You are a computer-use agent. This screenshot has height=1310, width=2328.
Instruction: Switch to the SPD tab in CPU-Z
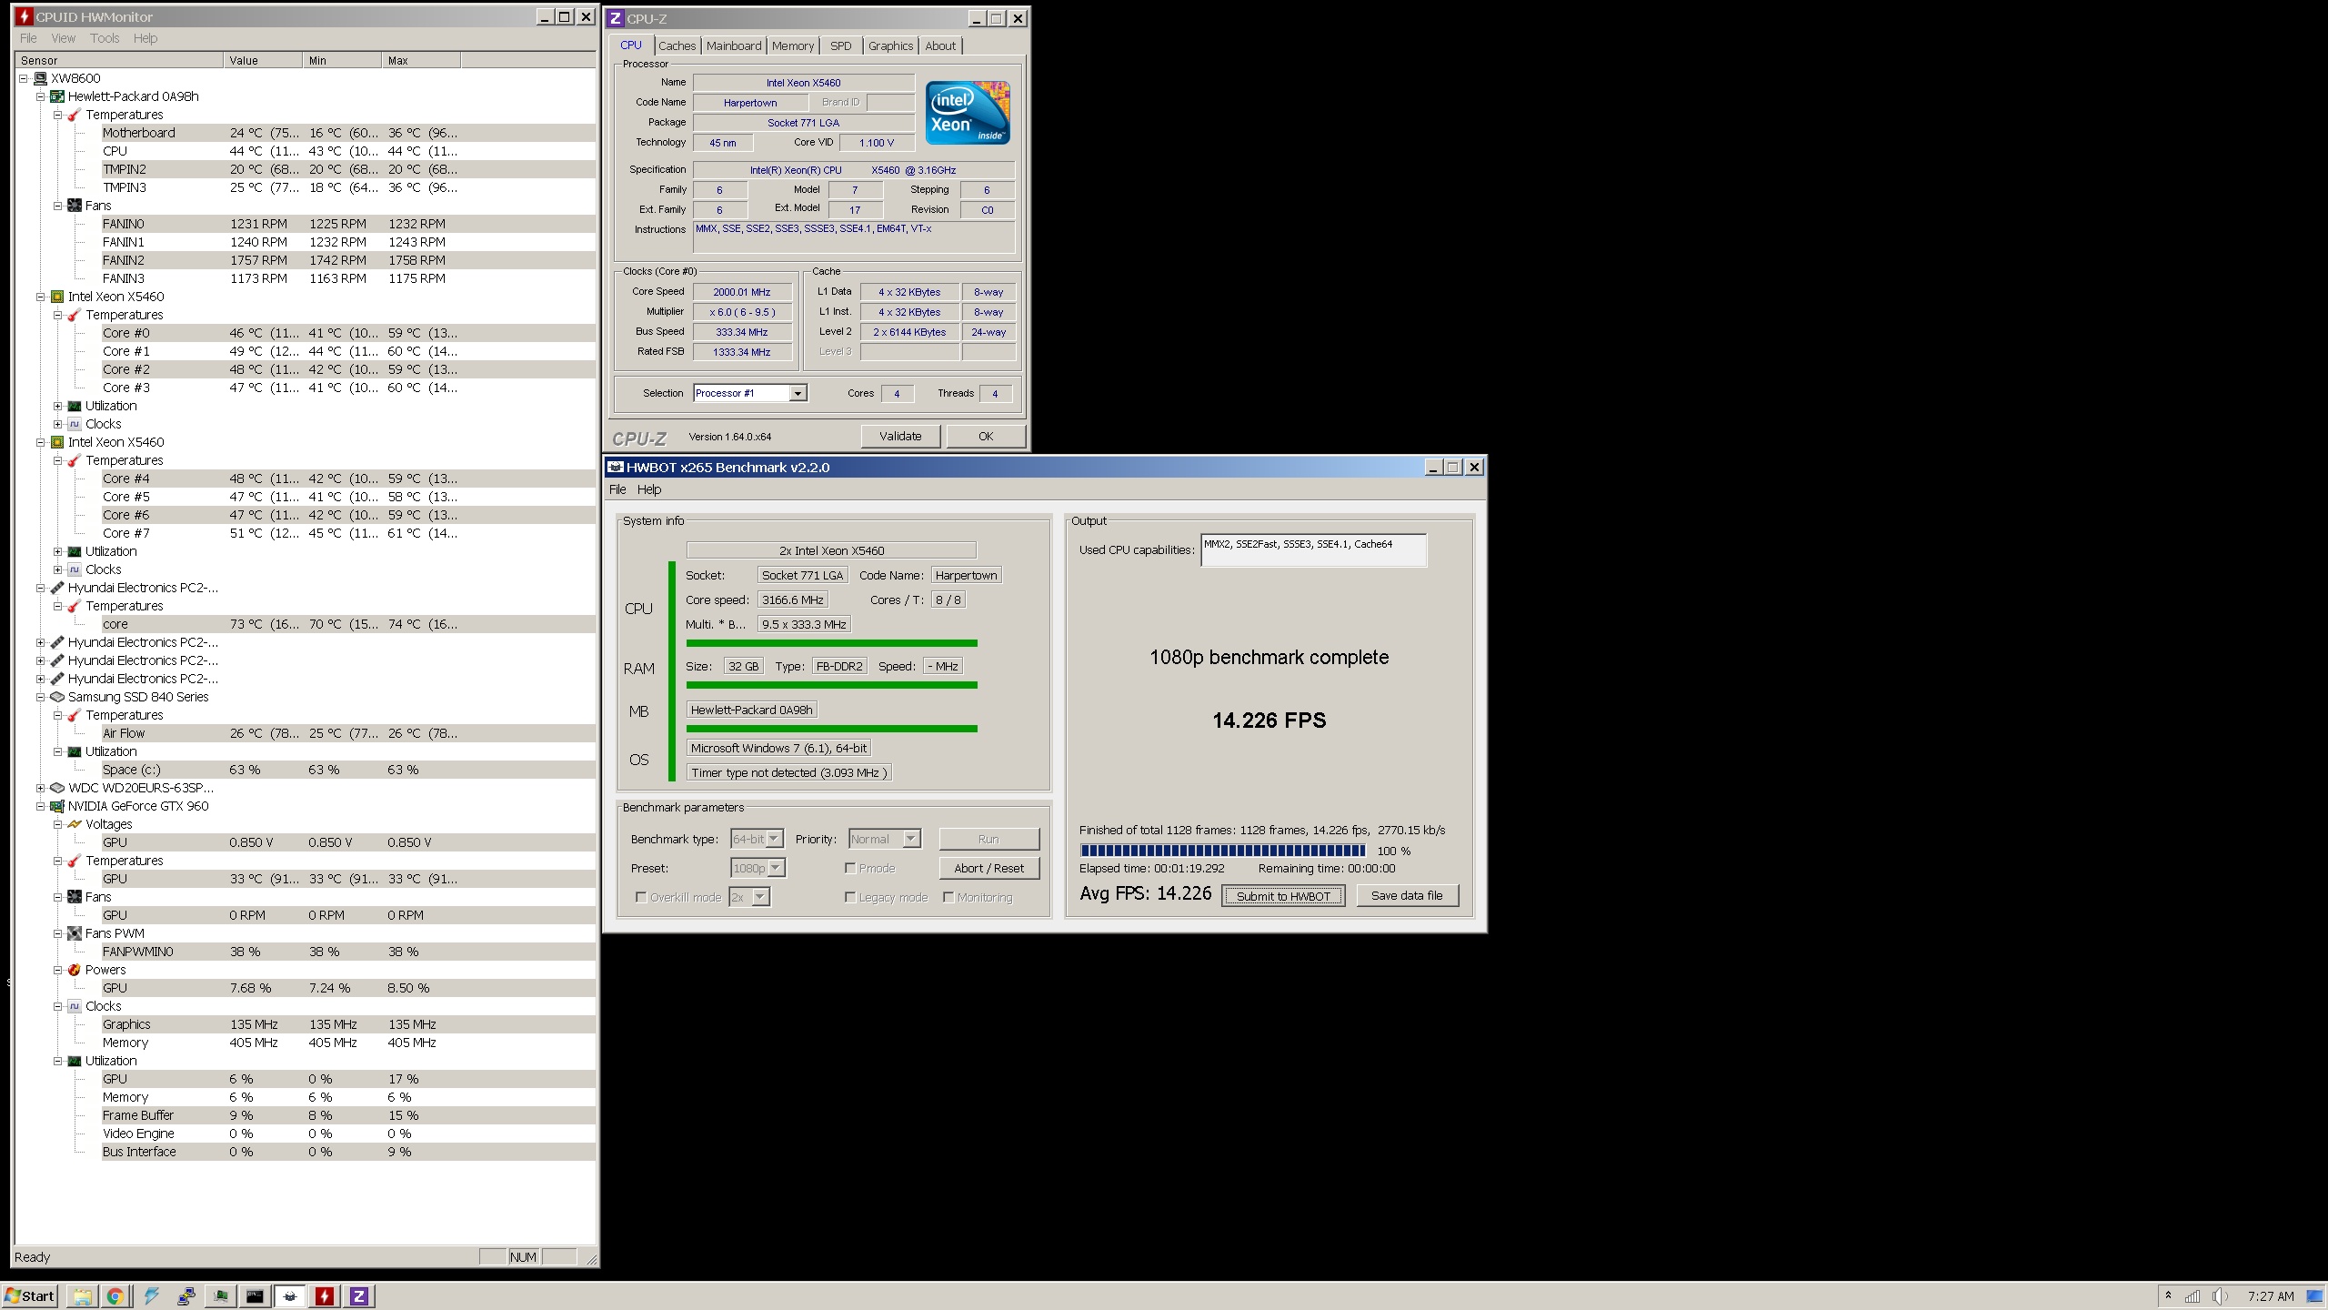(x=841, y=45)
